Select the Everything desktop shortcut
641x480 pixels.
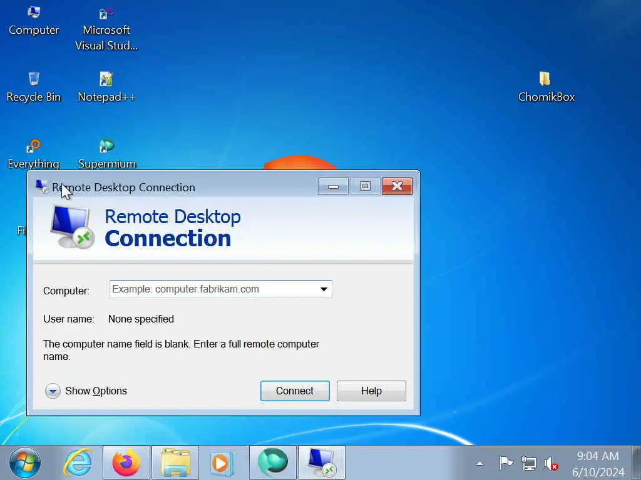(x=34, y=154)
